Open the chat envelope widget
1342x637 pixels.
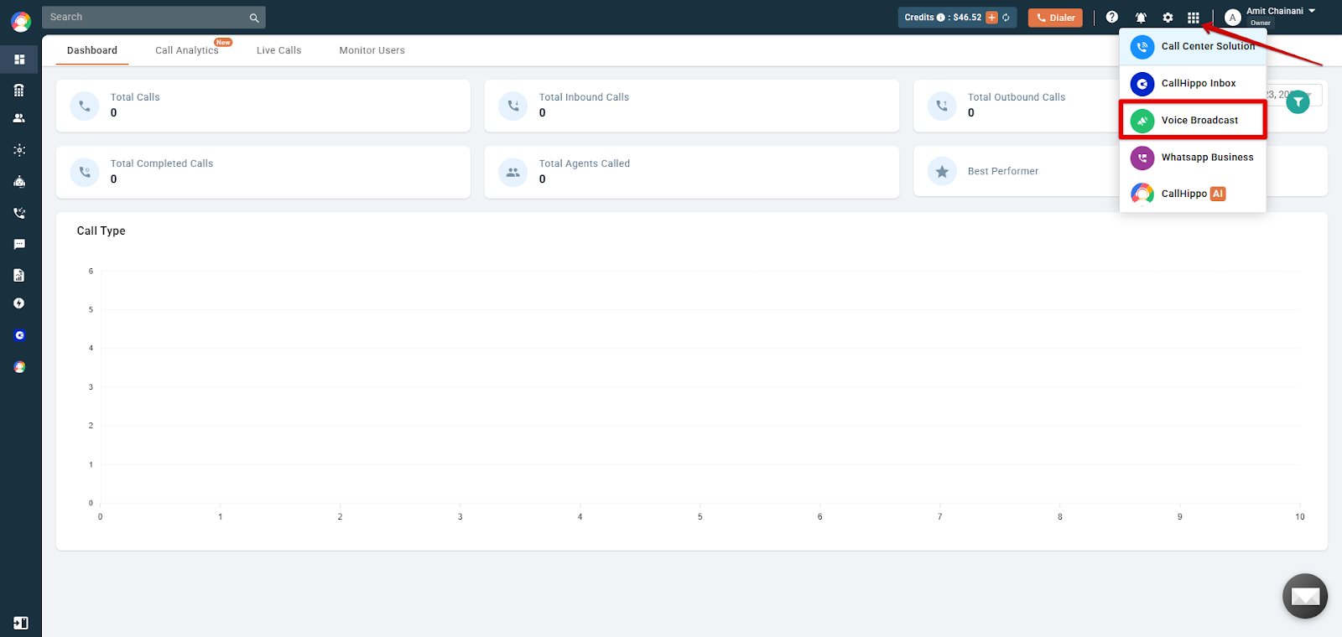click(x=1305, y=596)
